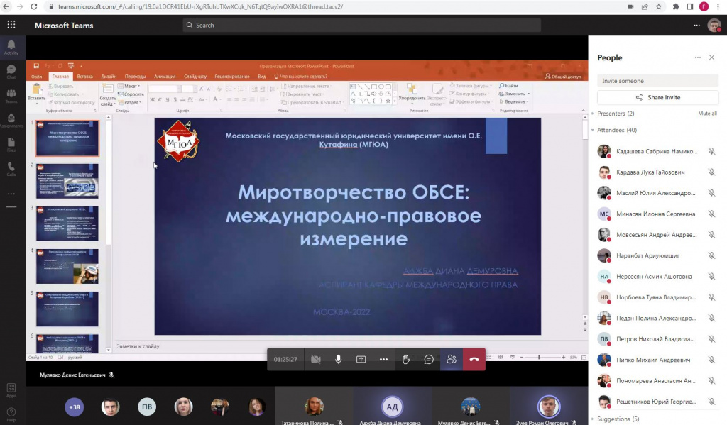Type in the Invite someone field
This screenshot has width=727, height=425.
[658, 81]
